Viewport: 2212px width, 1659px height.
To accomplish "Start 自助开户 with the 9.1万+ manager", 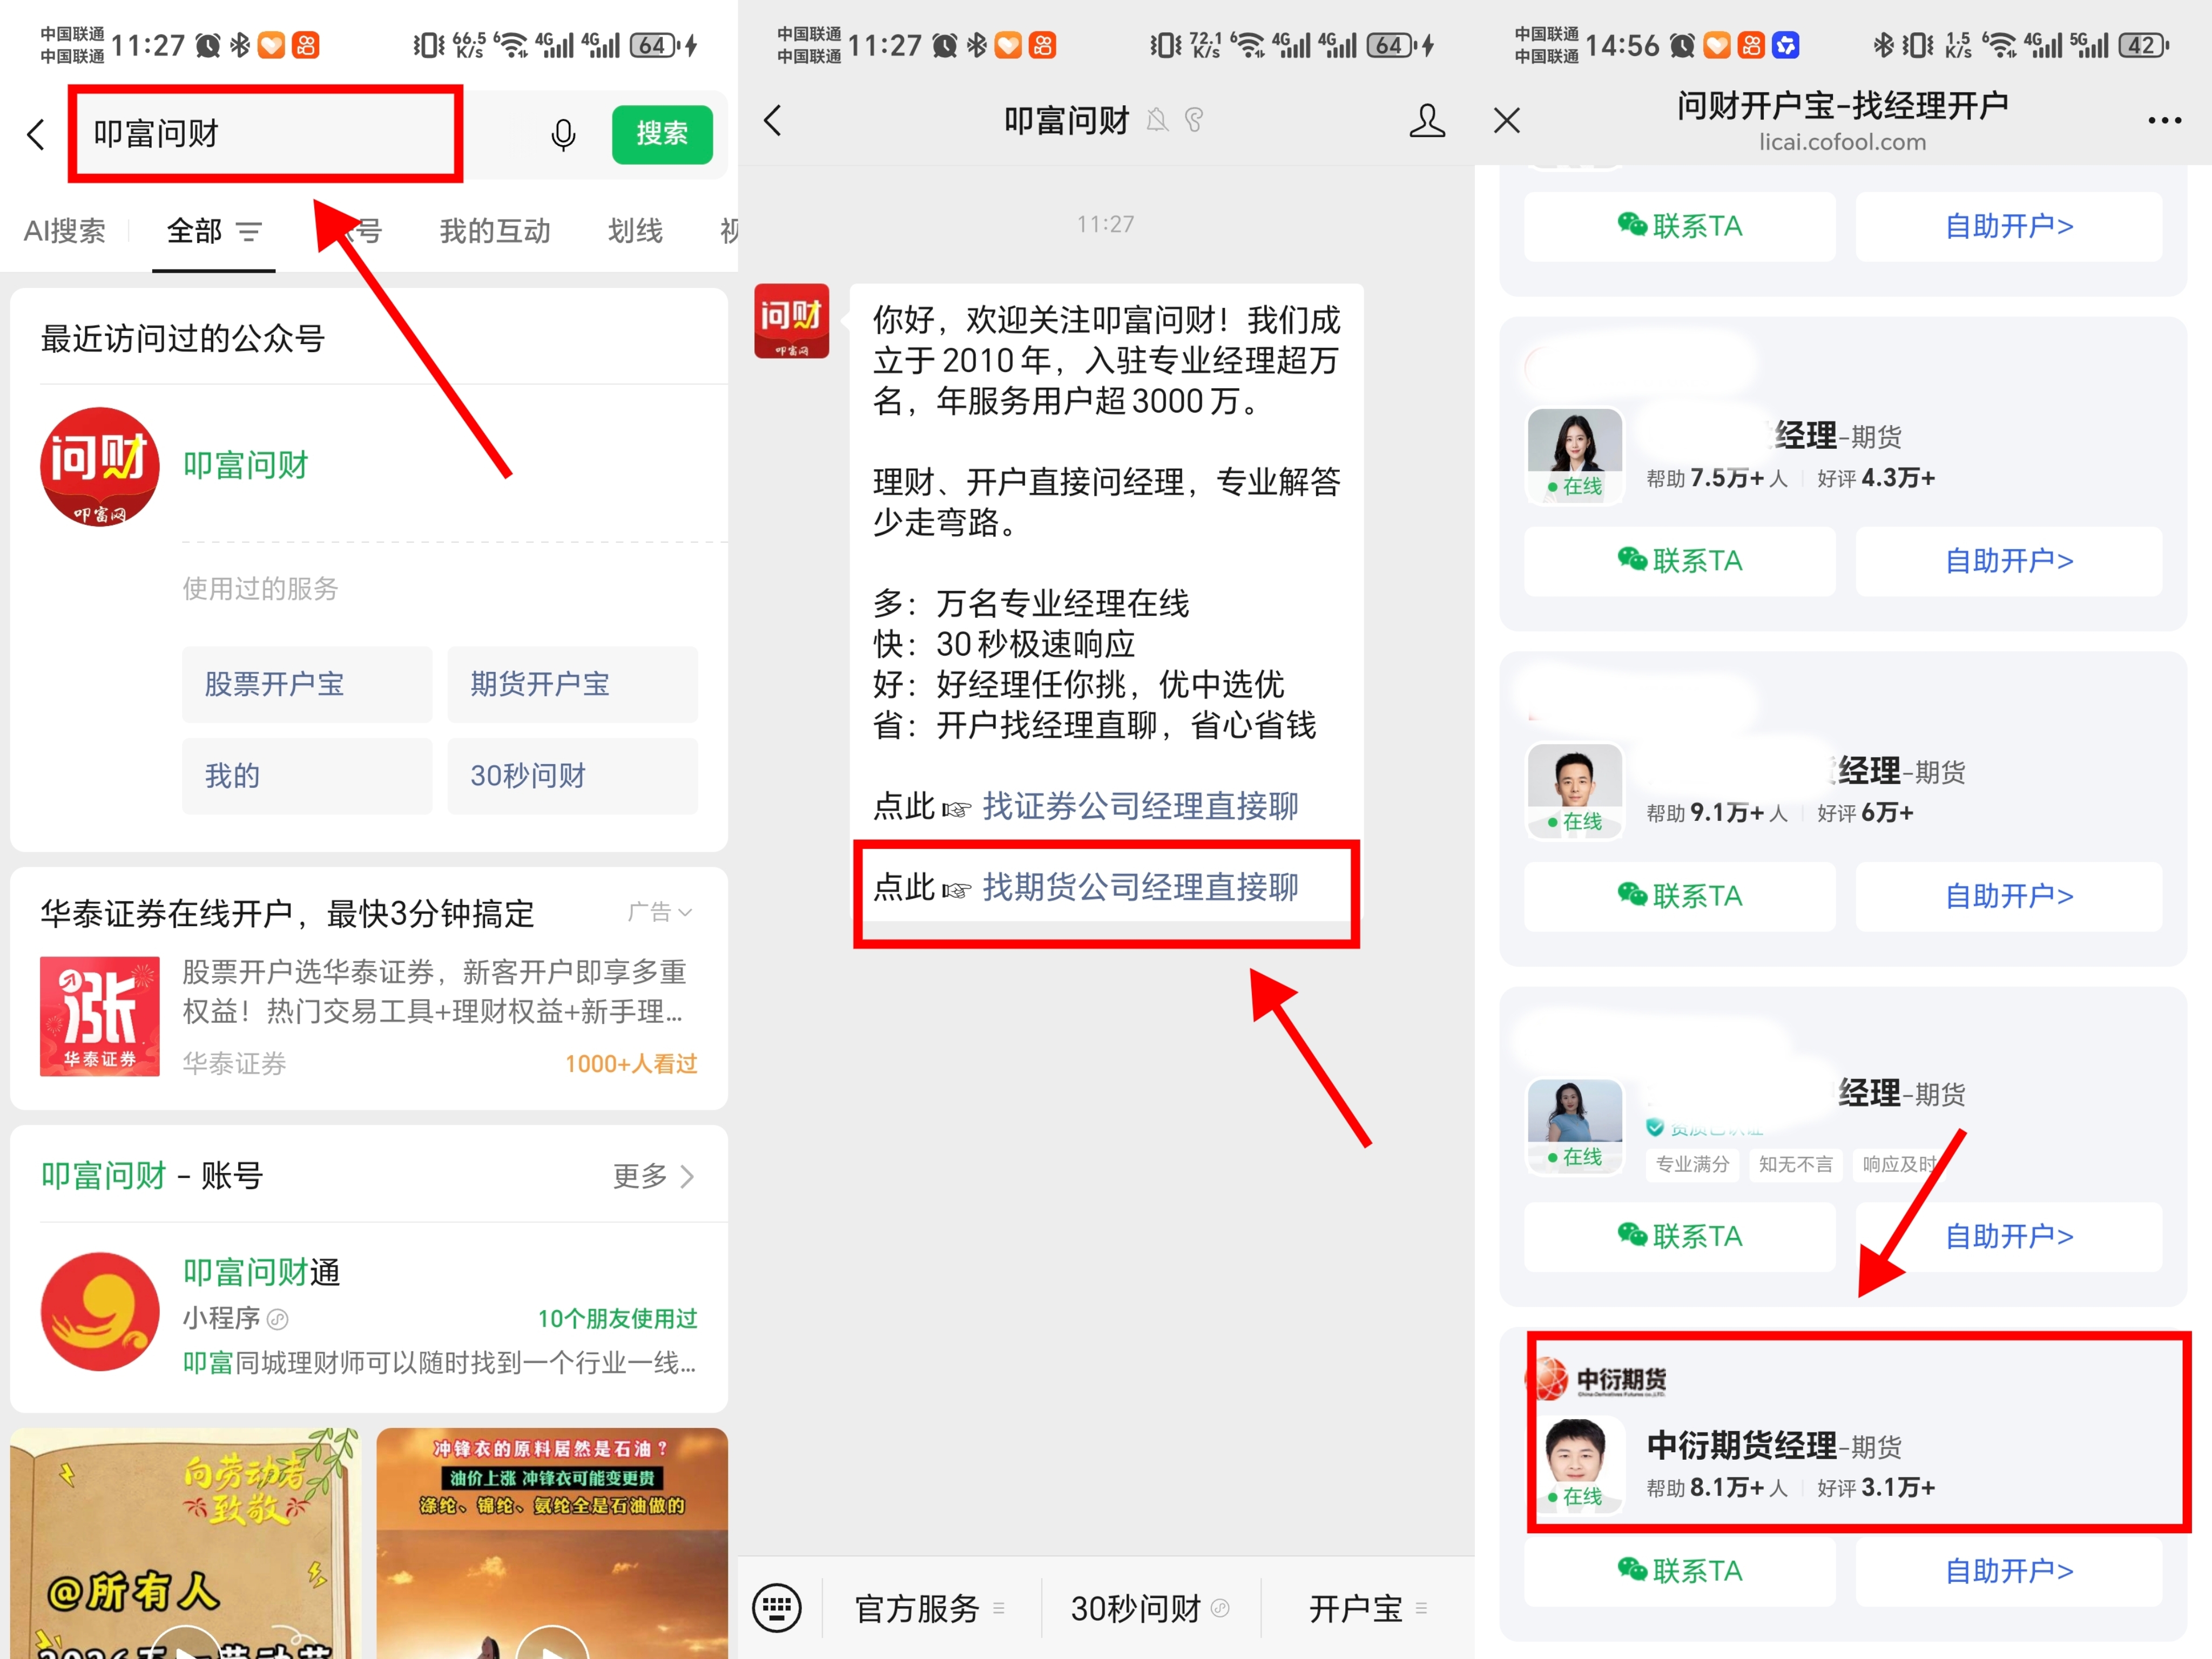I will click(2009, 896).
